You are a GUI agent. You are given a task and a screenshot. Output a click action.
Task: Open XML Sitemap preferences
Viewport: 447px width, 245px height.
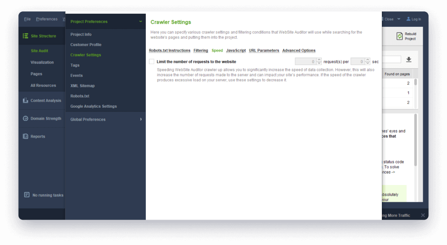pyautogui.click(x=82, y=85)
